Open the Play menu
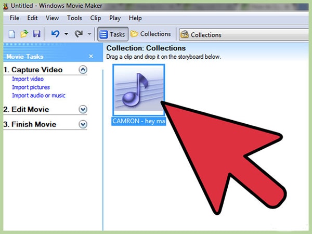The height and width of the screenshot is (234, 312). pos(115,18)
